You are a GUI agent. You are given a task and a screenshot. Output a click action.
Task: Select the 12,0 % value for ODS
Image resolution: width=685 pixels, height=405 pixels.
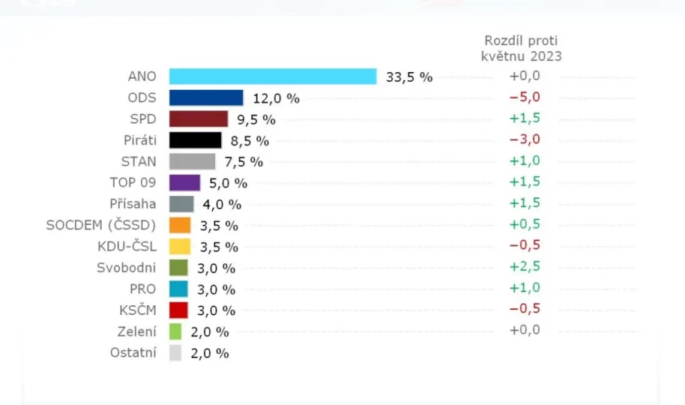[x=276, y=98]
